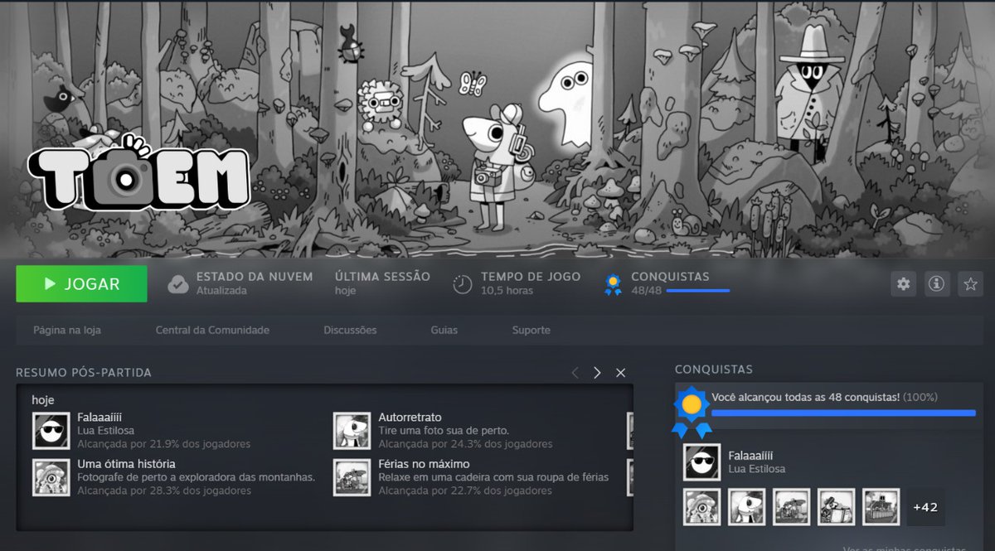Click the third small achievement thumbnail in the Conquistas row
This screenshot has height=551, width=995.
coord(791,507)
